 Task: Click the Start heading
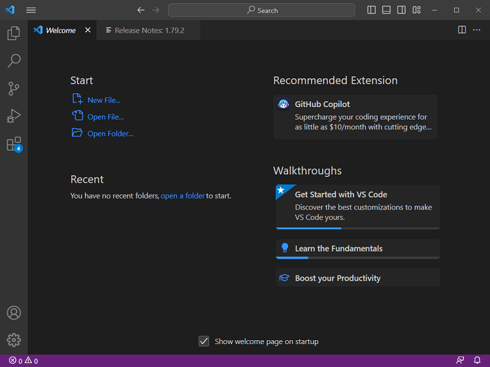(82, 80)
